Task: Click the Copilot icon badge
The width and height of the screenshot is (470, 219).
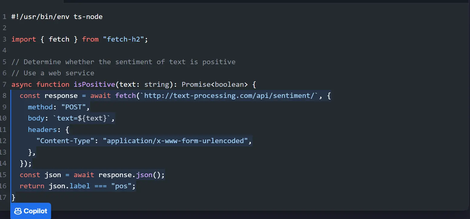Action: click(x=31, y=211)
